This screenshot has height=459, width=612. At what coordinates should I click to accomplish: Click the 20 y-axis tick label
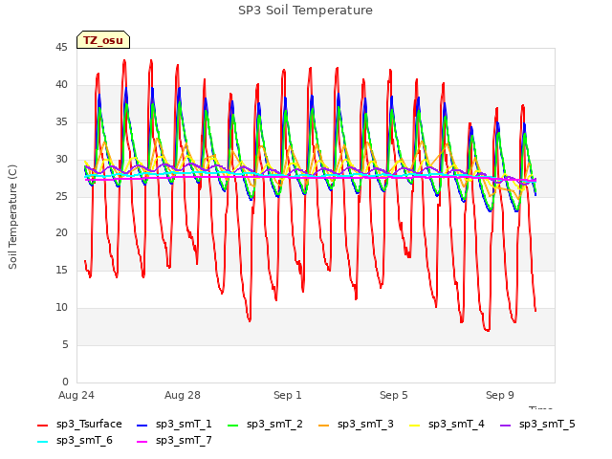61,233
